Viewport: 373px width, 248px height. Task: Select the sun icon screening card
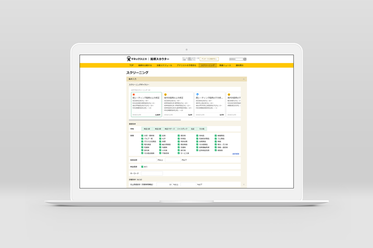click(x=146, y=104)
